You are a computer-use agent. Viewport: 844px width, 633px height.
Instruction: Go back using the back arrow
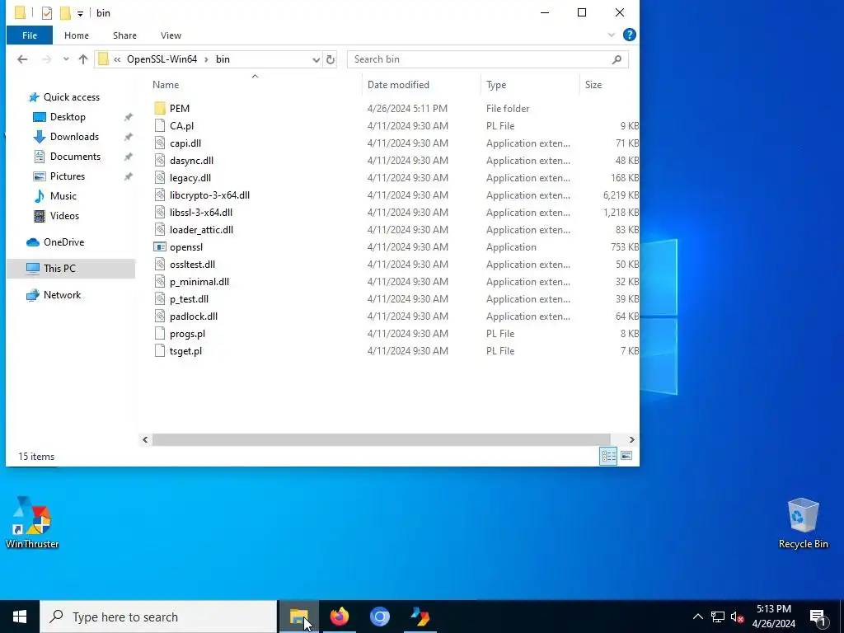[22, 59]
